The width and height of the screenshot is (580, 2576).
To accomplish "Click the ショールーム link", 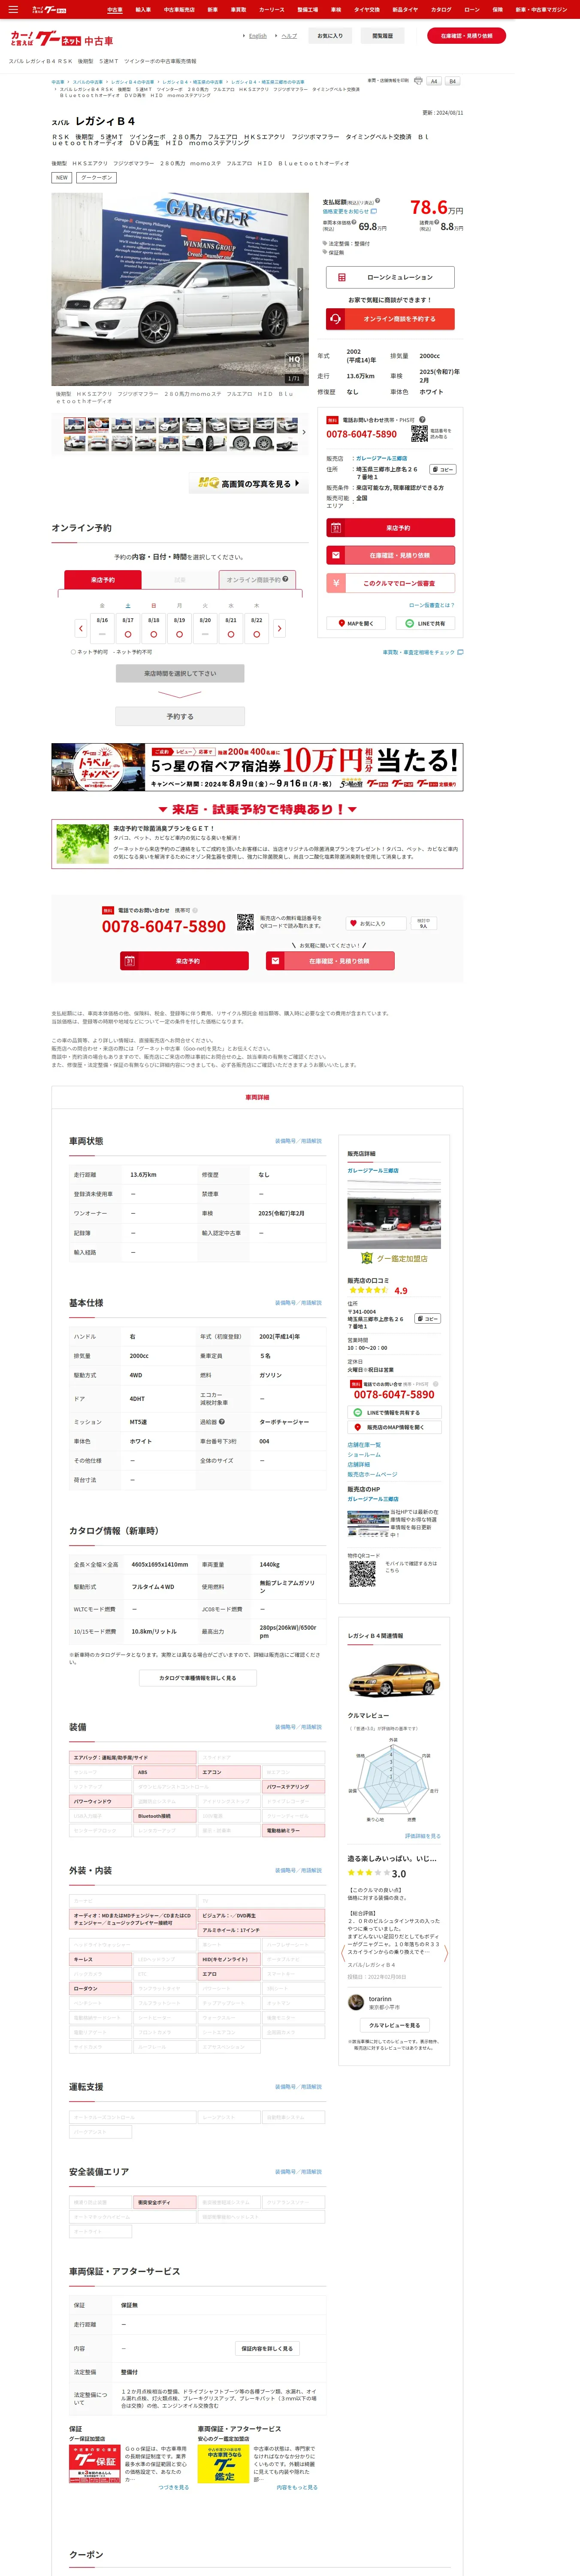I will click(364, 1454).
